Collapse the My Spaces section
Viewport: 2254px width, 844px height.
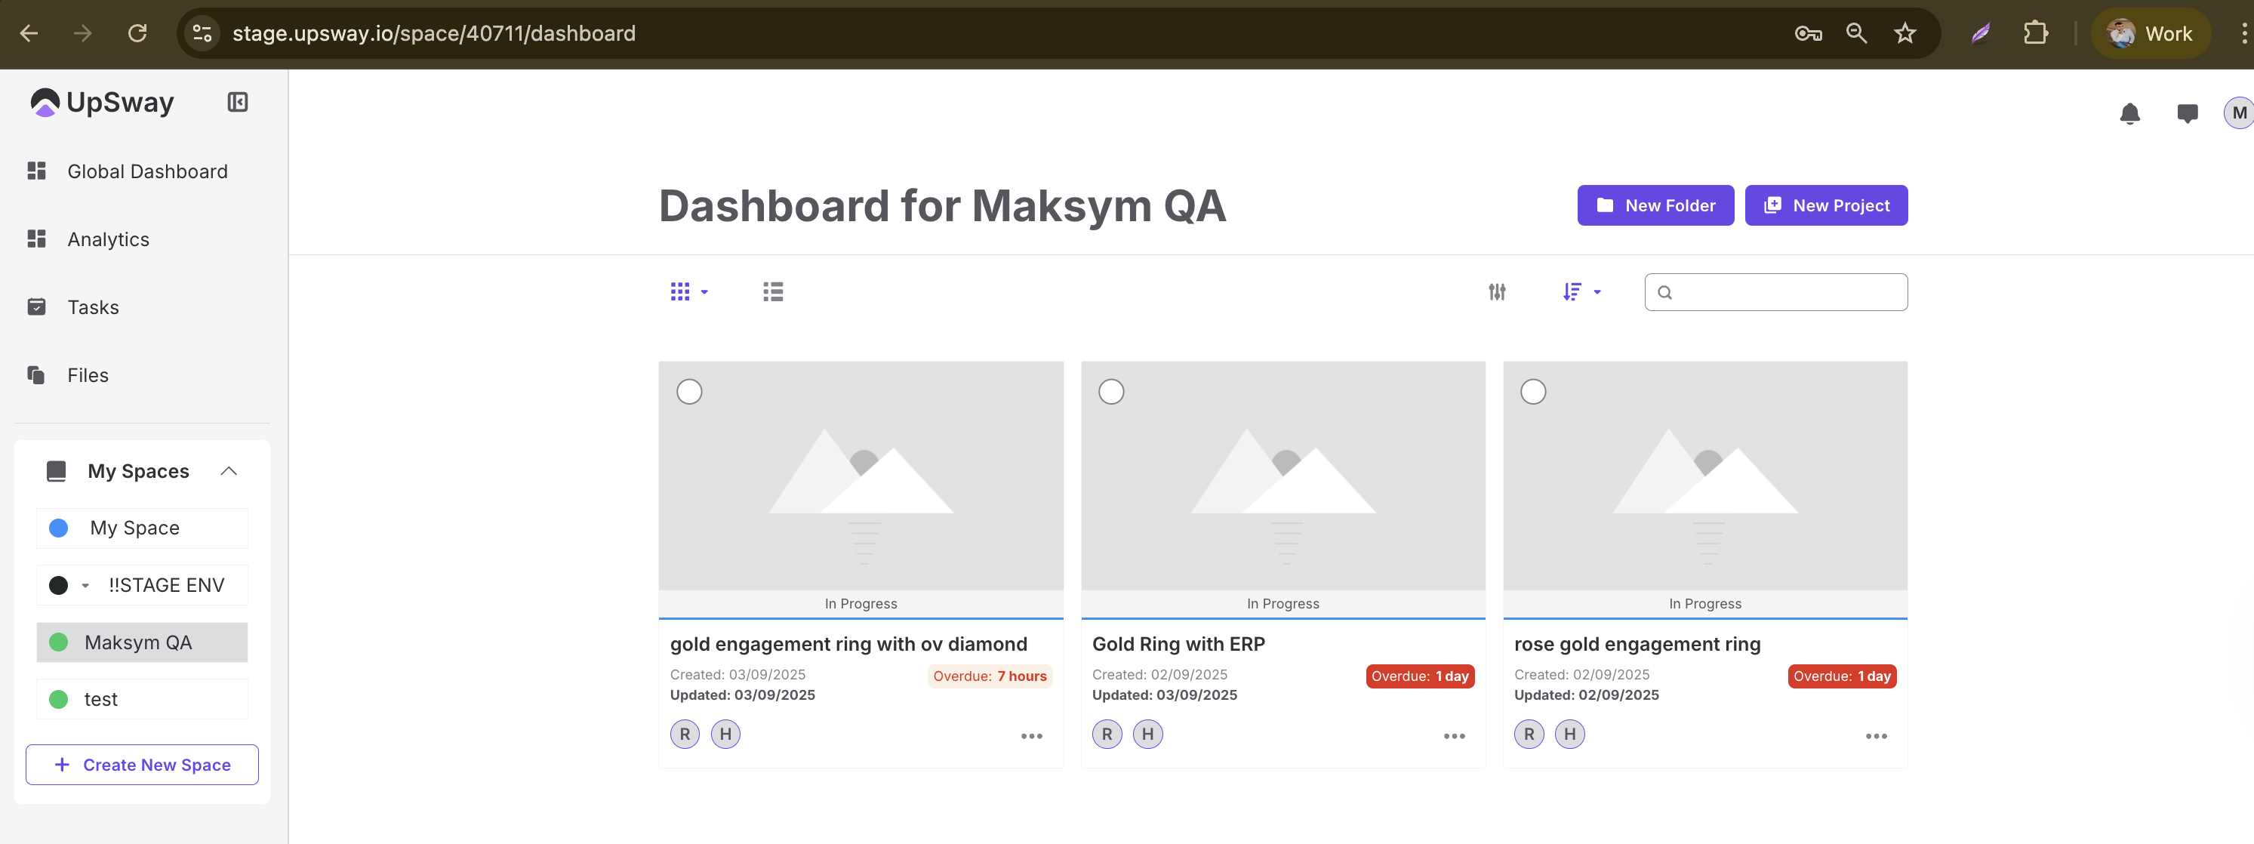pos(229,471)
